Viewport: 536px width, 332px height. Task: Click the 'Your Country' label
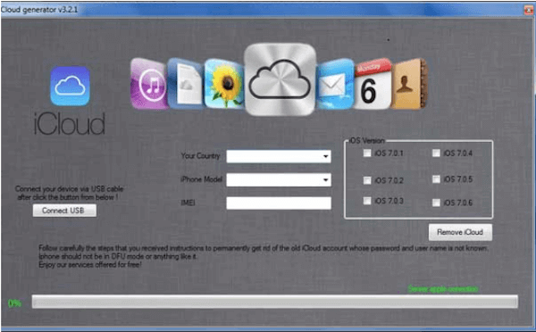pyautogui.click(x=200, y=156)
